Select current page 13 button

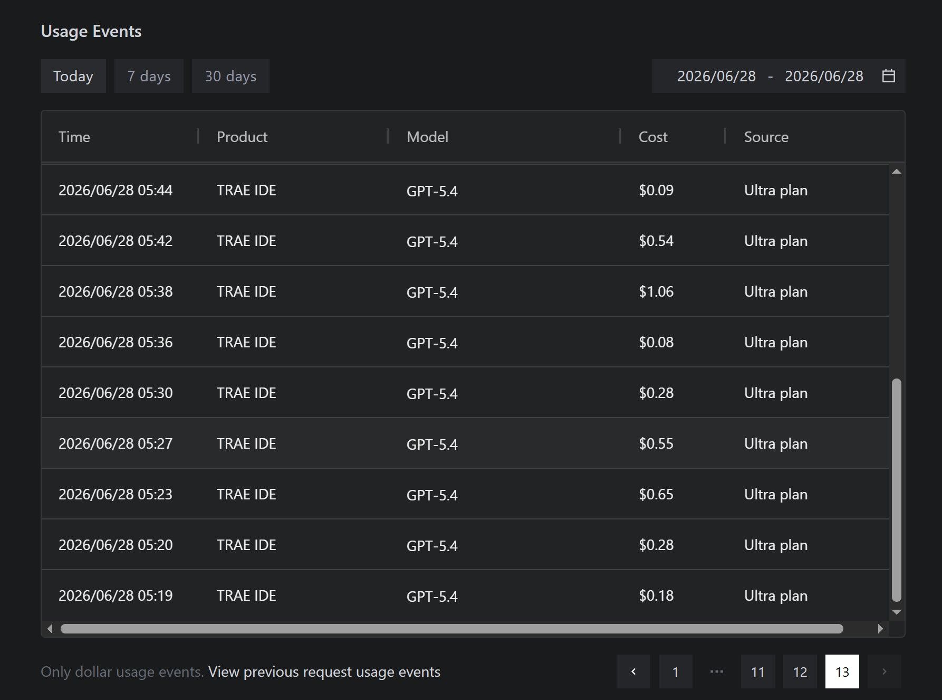842,671
